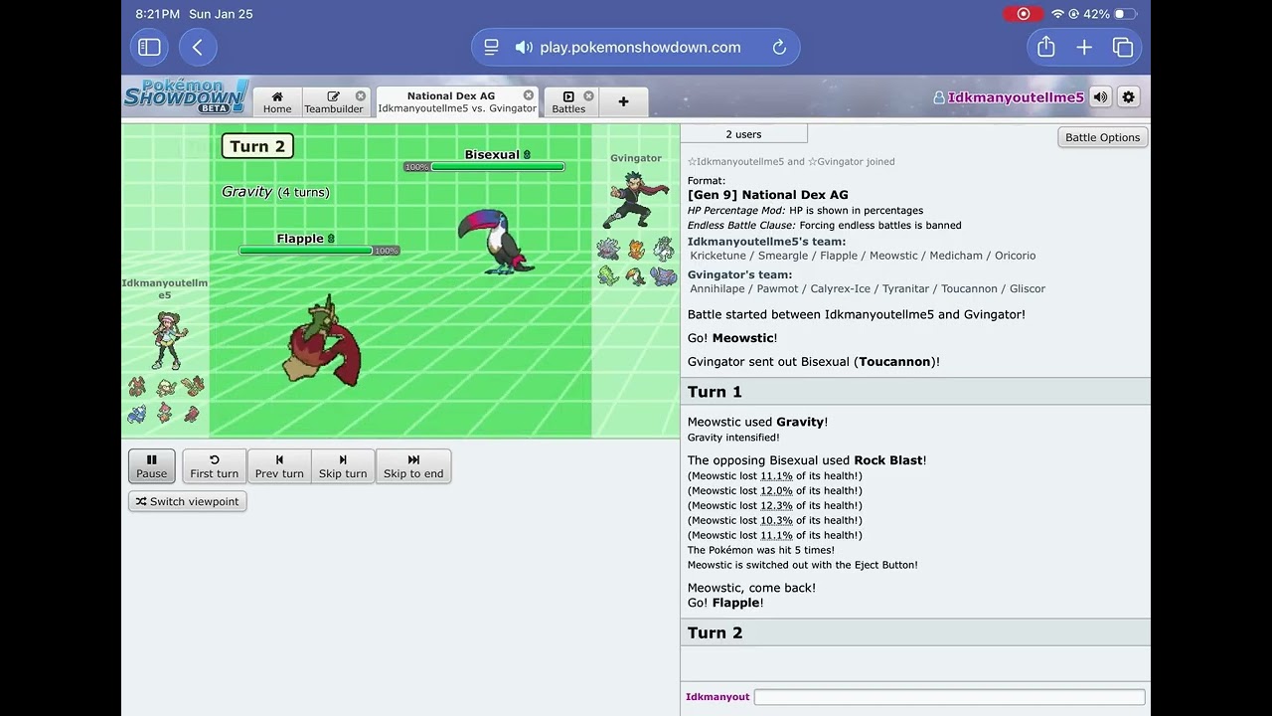Focus the battle chat input field
1272x716 pixels.
949,697
